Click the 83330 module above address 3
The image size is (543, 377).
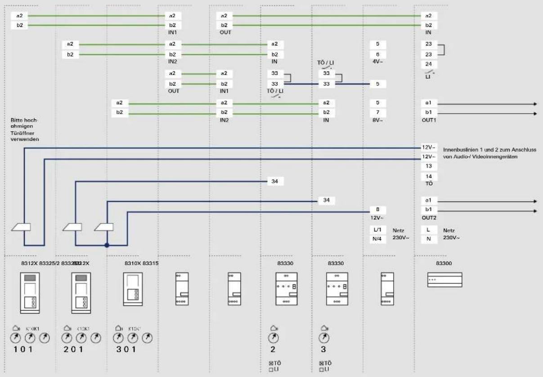click(x=338, y=288)
